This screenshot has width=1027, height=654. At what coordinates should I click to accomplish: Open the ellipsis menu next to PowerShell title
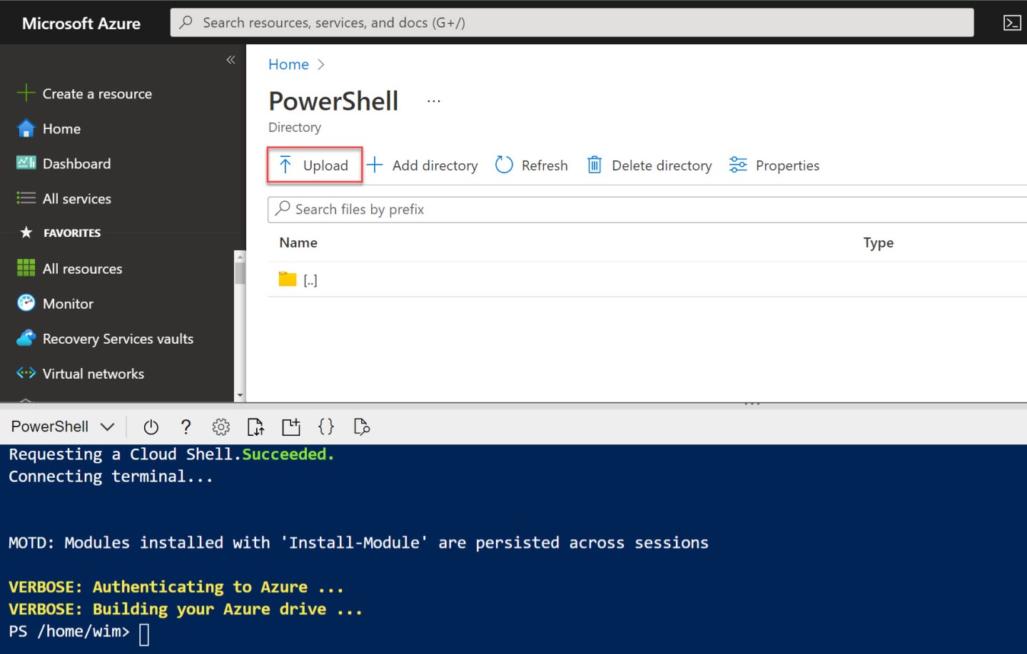(x=434, y=101)
